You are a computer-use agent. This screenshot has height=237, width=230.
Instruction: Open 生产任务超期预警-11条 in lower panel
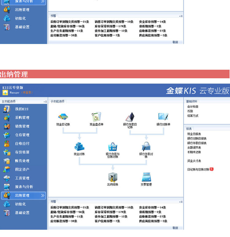click(x=67, y=216)
